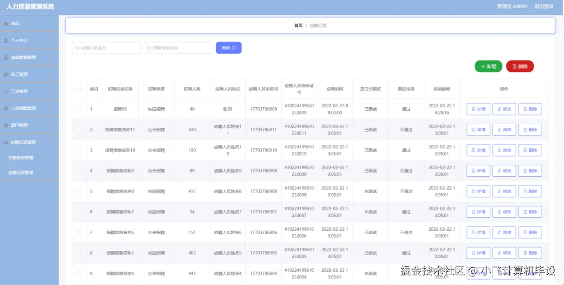This screenshot has height=285, width=564.
Task: Open details for row 招聘99
Action: pyautogui.click(x=478, y=109)
